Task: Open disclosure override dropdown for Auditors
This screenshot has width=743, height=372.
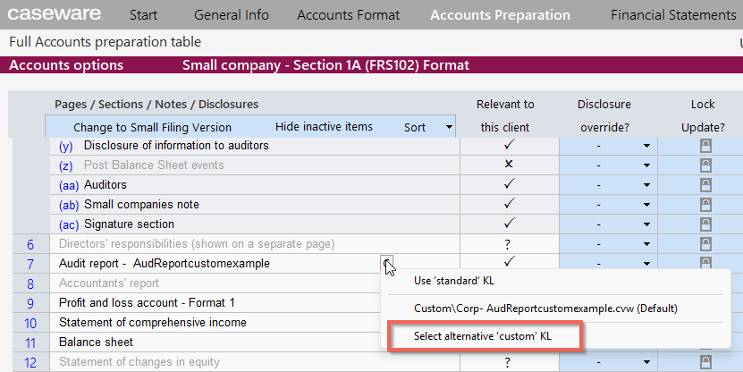Action: (646, 185)
